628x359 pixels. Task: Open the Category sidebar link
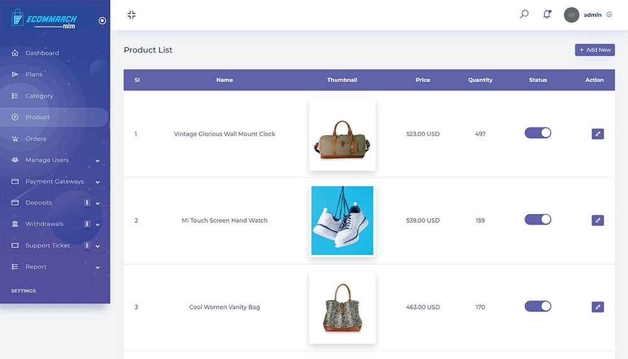[39, 96]
